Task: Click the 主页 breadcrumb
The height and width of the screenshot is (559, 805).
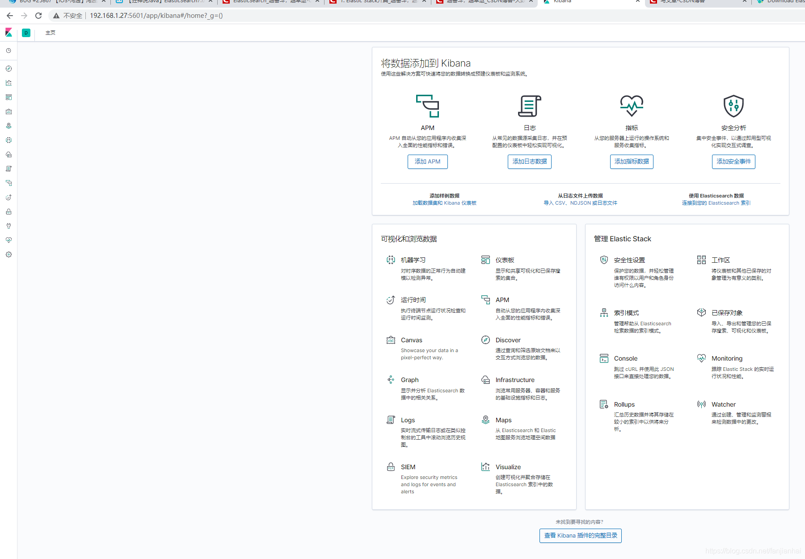Action: point(51,33)
